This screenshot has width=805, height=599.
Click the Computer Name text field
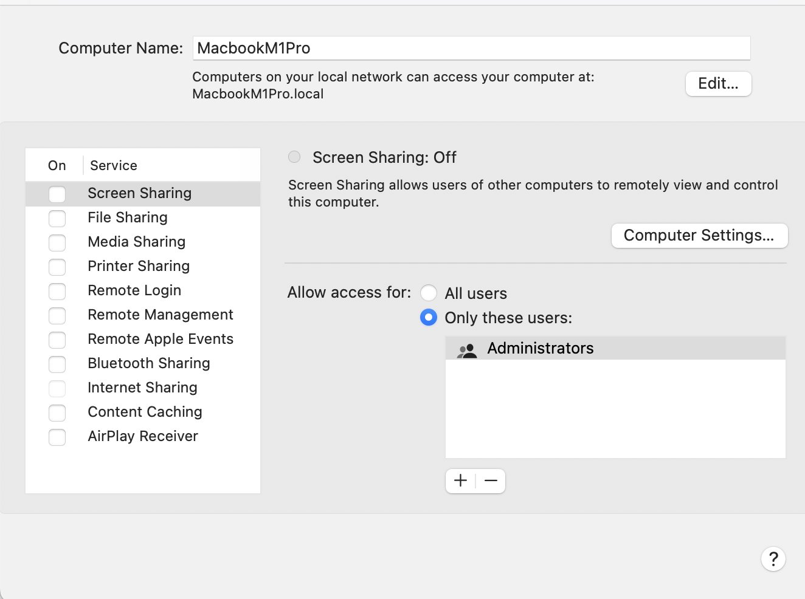pos(471,48)
